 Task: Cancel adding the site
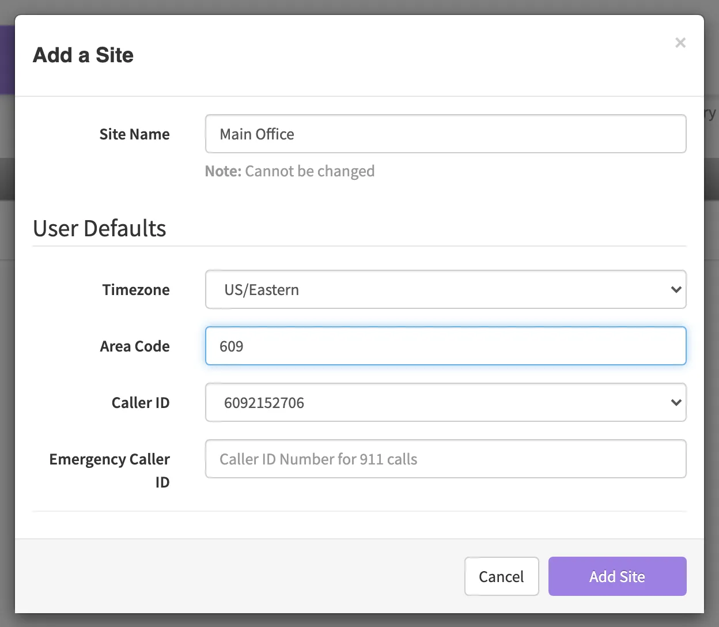[501, 576]
